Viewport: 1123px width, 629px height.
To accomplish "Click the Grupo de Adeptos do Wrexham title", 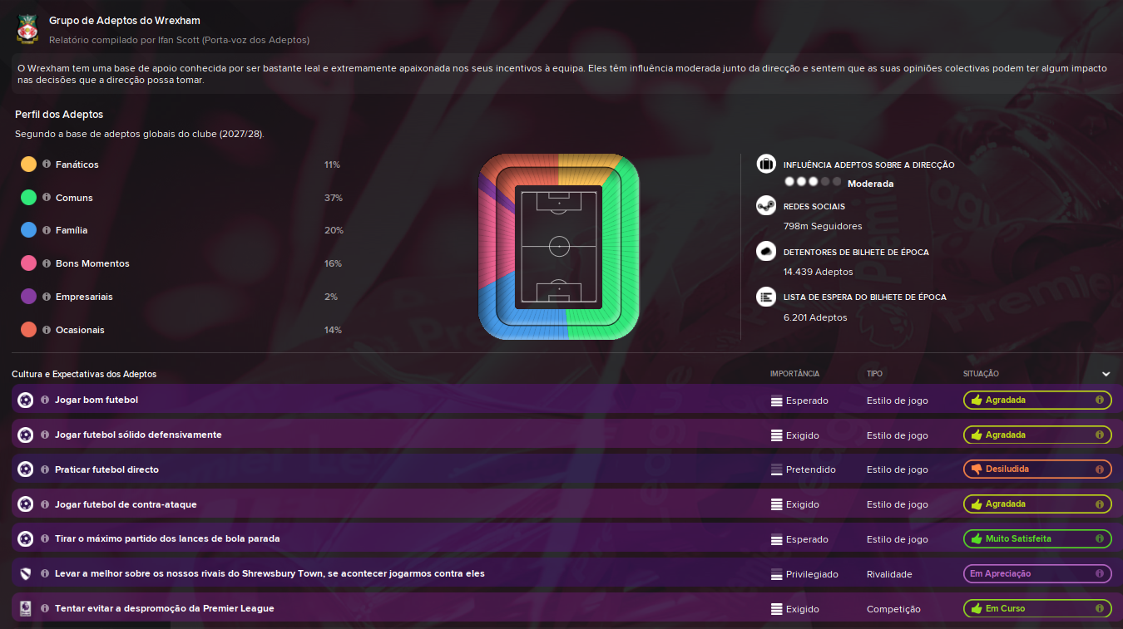I will (125, 21).
